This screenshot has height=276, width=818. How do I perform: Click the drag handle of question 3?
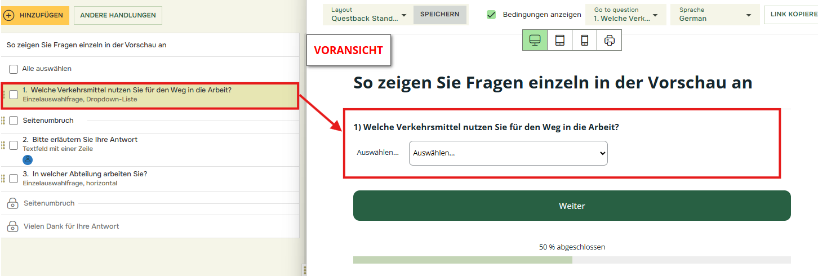click(3, 179)
